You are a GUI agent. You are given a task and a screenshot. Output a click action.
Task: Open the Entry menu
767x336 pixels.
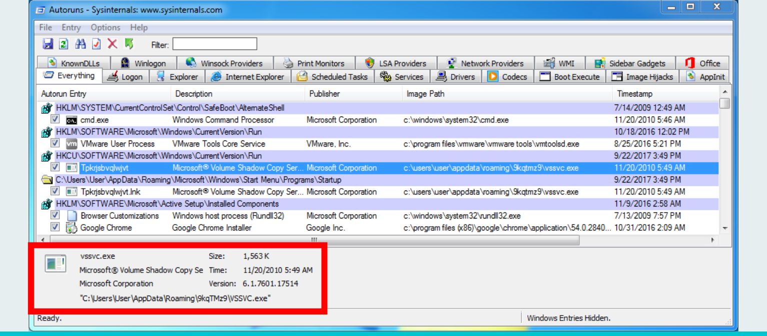pyautogui.click(x=71, y=27)
